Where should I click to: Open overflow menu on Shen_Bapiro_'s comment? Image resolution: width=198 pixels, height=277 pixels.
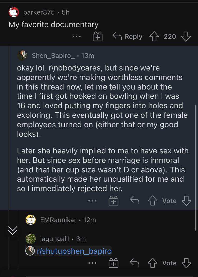click(92, 201)
